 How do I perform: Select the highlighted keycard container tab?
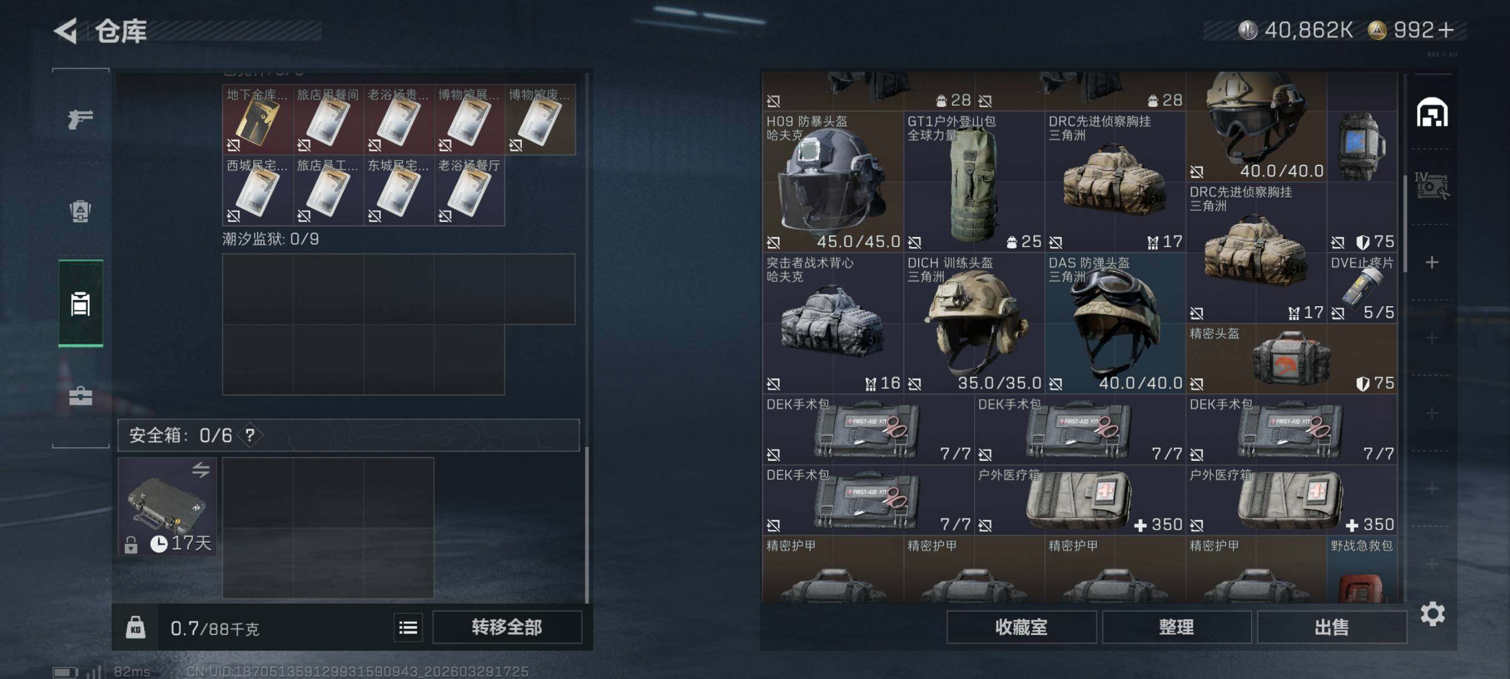point(80,303)
